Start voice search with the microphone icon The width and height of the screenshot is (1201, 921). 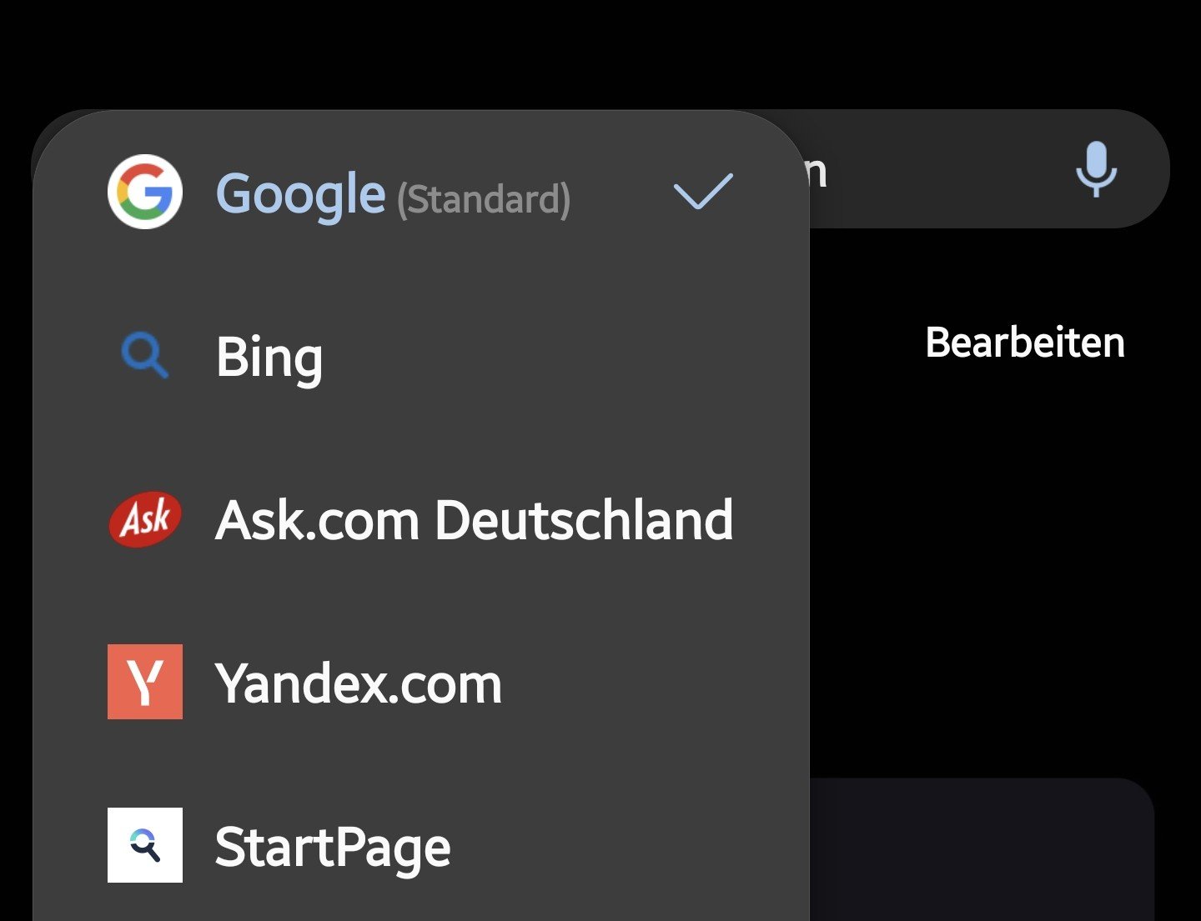tap(1095, 169)
